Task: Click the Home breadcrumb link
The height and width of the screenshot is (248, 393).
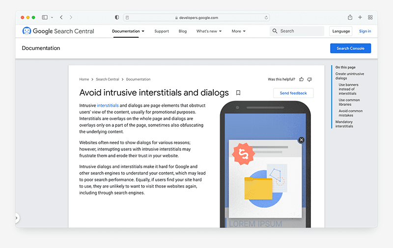Action: [x=84, y=79]
